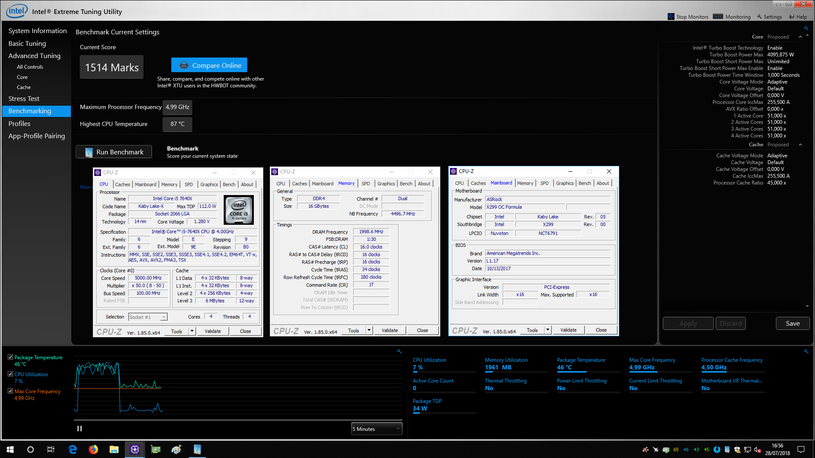Click Validate in Memory CPU-Z window
This screenshot has height=458, width=815.
point(390,330)
